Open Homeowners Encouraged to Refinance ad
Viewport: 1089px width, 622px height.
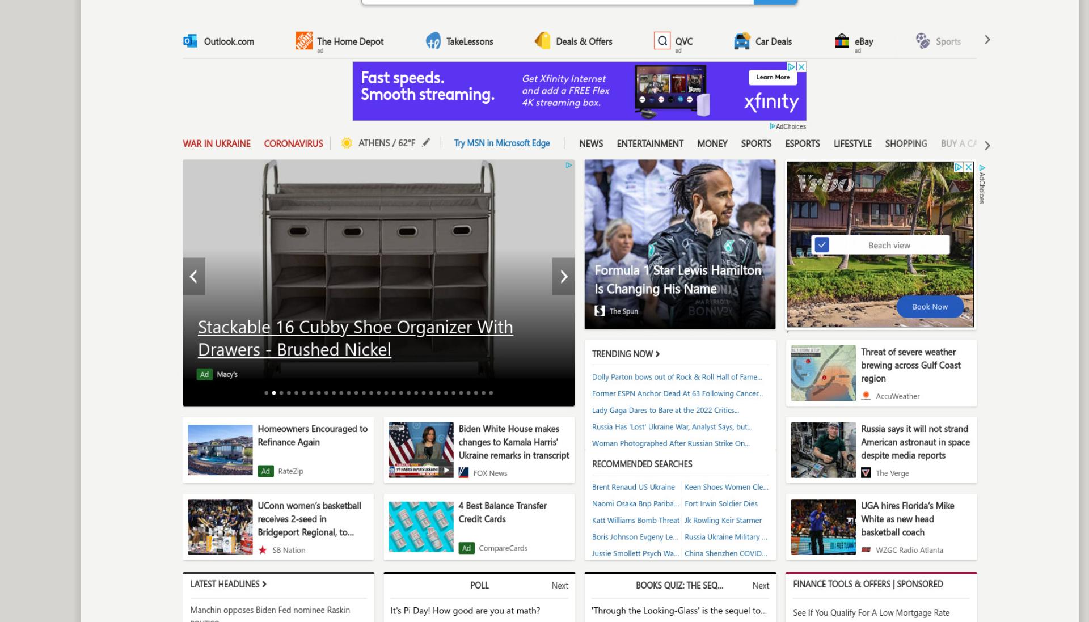(x=312, y=435)
